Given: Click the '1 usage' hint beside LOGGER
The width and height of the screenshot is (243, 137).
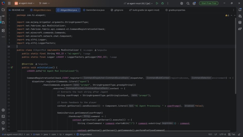Looking at the screenshot, I should pyautogui.click(x=113, y=57).
